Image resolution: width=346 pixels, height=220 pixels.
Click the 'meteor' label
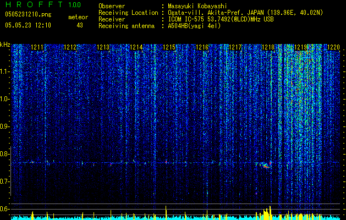[x=78, y=17]
